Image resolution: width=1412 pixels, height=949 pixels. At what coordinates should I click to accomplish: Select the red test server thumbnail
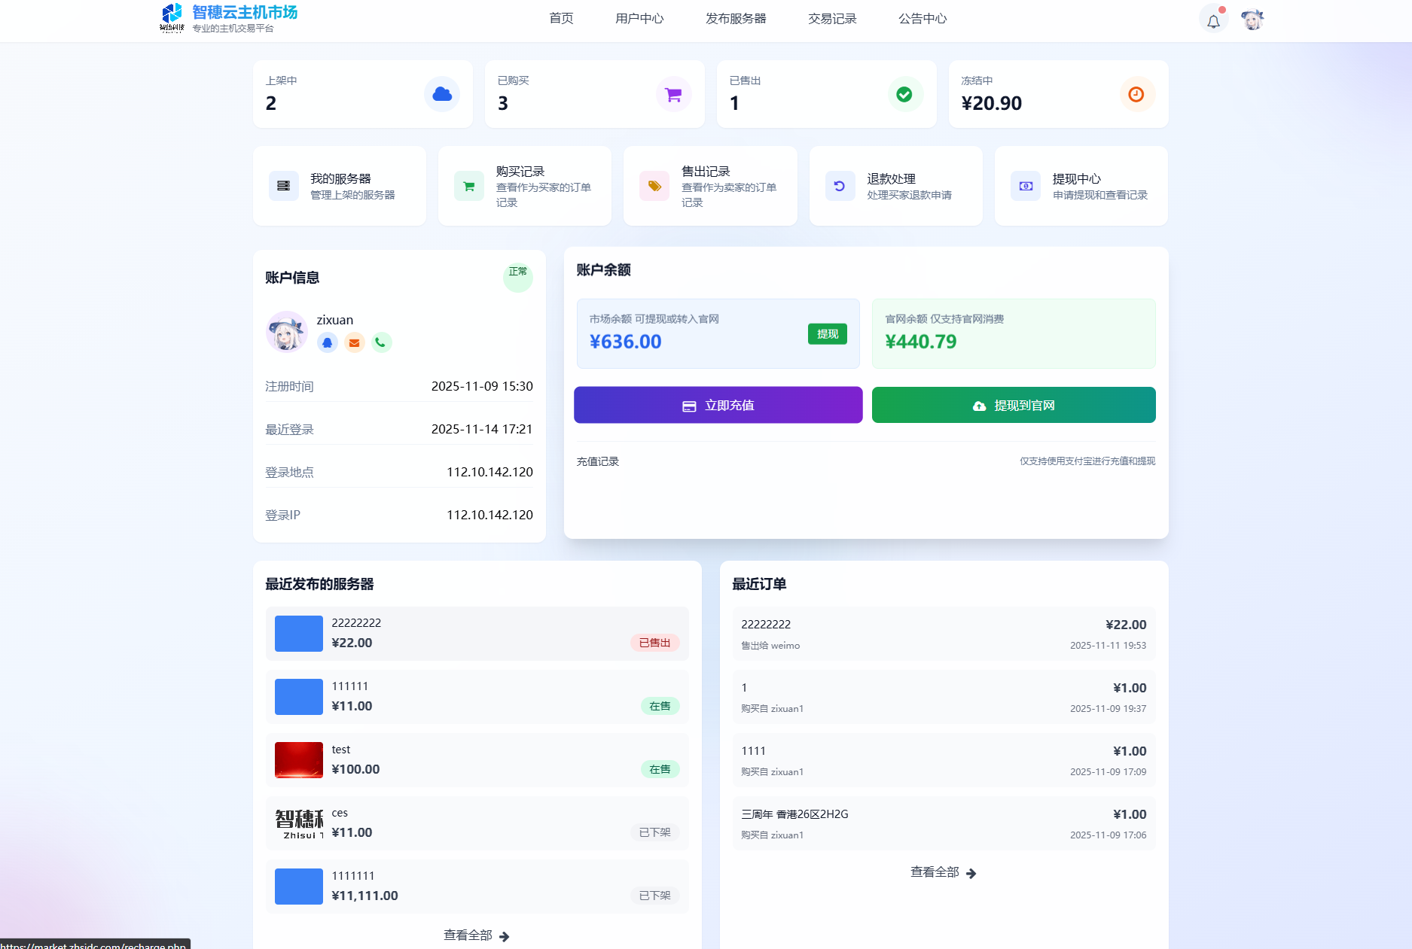[x=299, y=760]
